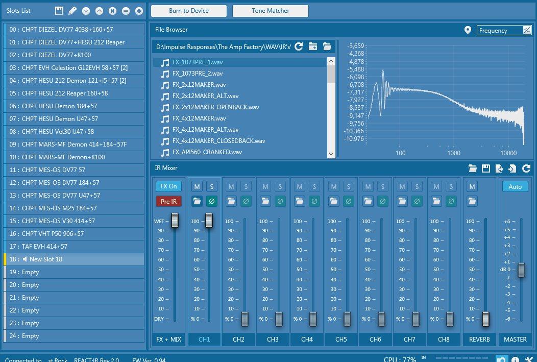Viewport: 537px width, 362px height.
Task: Click the marker pin icon beside Frequency
Action: 468,31
